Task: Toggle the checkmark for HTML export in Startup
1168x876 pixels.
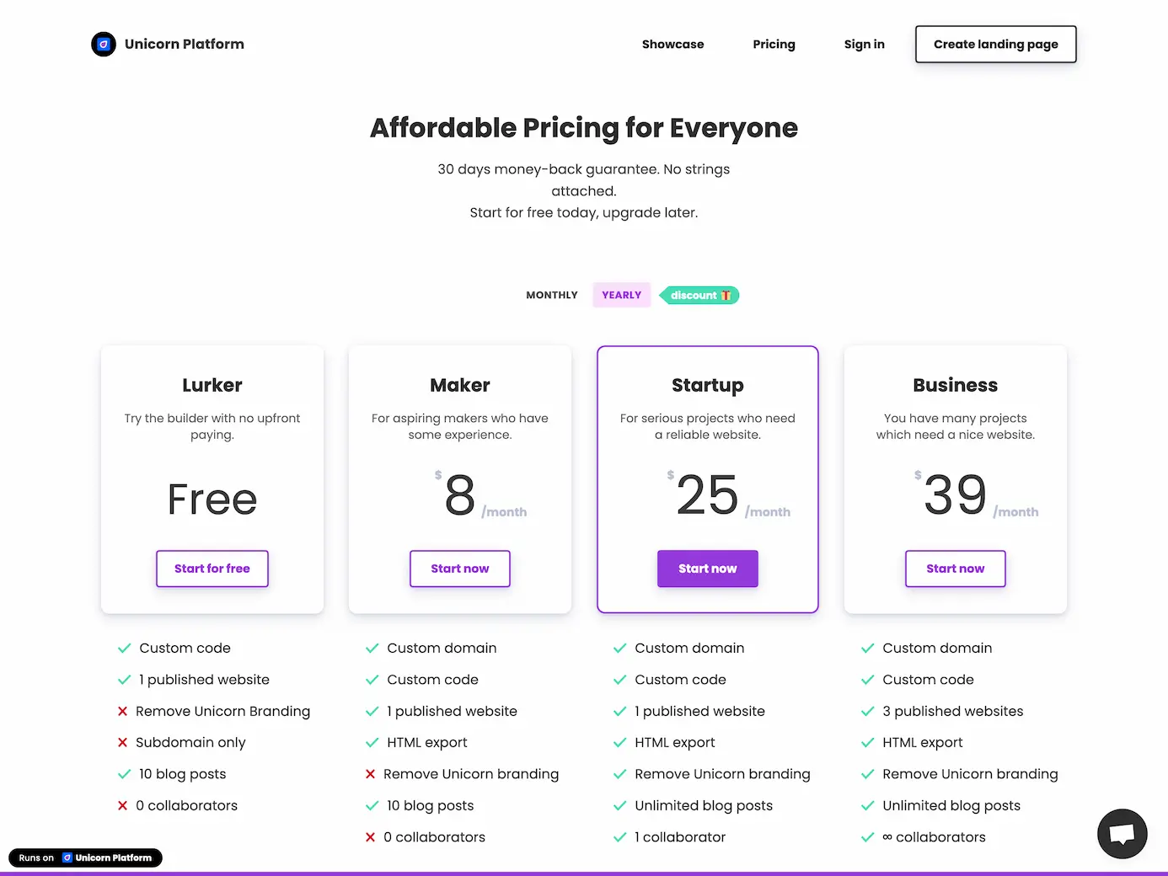Action: click(619, 742)
